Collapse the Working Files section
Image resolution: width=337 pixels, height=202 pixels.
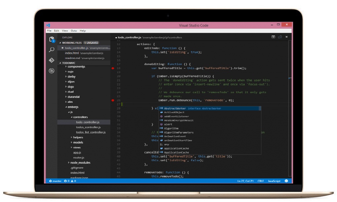(72, 43)
